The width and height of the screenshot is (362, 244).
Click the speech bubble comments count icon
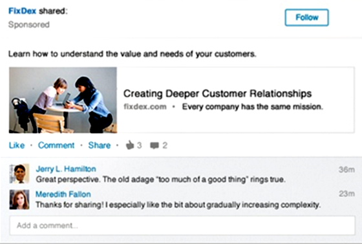click(x=154, y=145)
